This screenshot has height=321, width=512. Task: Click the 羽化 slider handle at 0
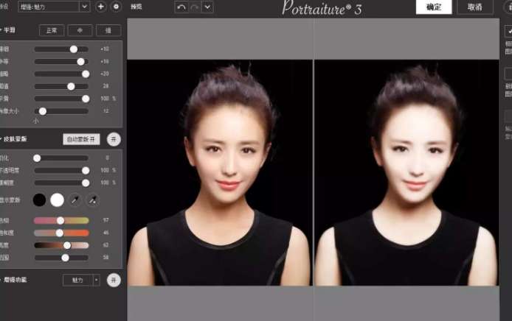coord(37,158)
